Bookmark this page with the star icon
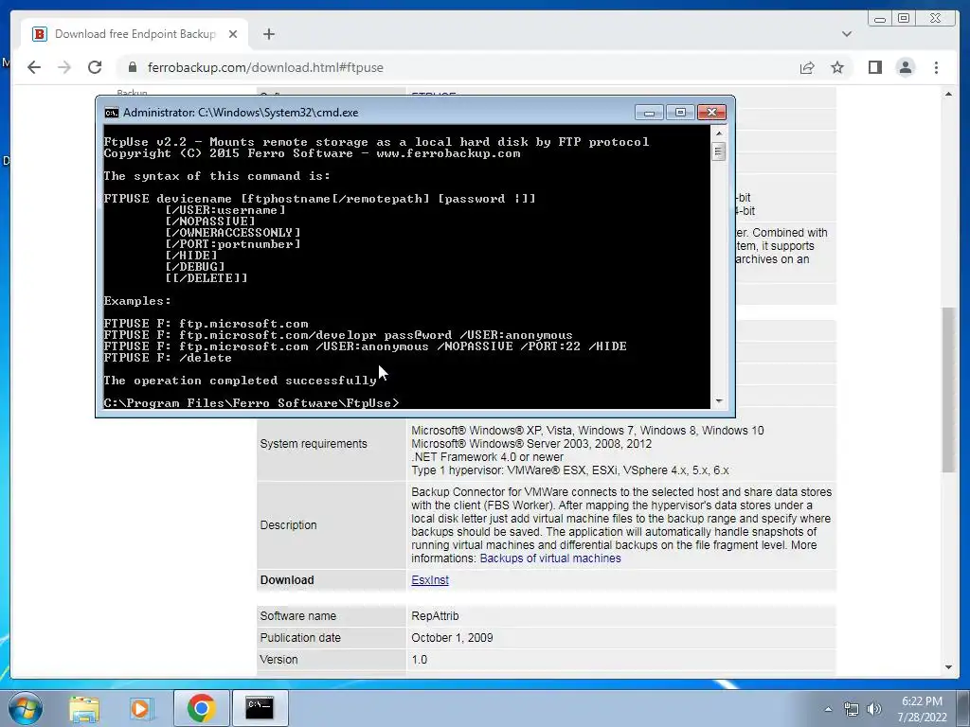 click(x=837, y=67)
